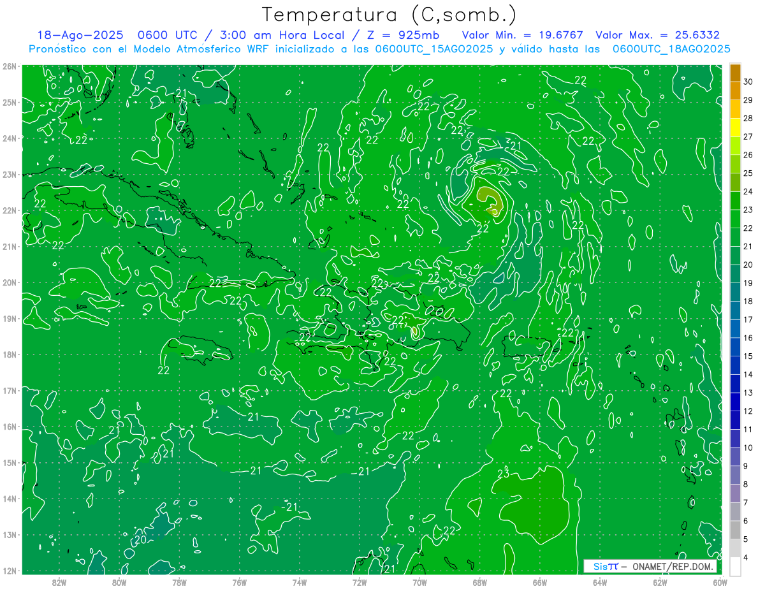The image size is (765, 591).
Task: Click the 19N latitude axis label
Action: coord(10,318)
